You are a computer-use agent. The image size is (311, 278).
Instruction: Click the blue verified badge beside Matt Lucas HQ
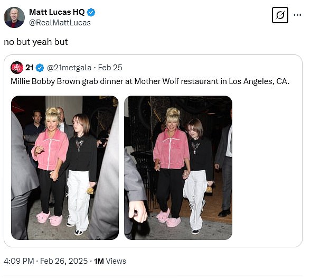click(x=91, y=12)
